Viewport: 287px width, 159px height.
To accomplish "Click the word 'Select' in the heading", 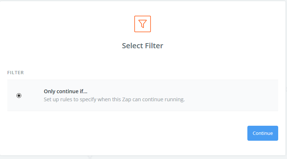I will click(x=132, y=46).
